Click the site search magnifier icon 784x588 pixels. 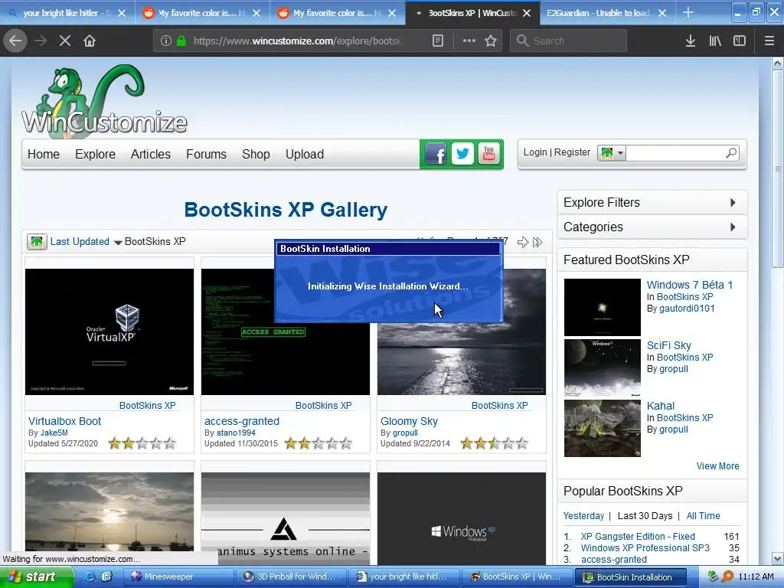point(731,153)
